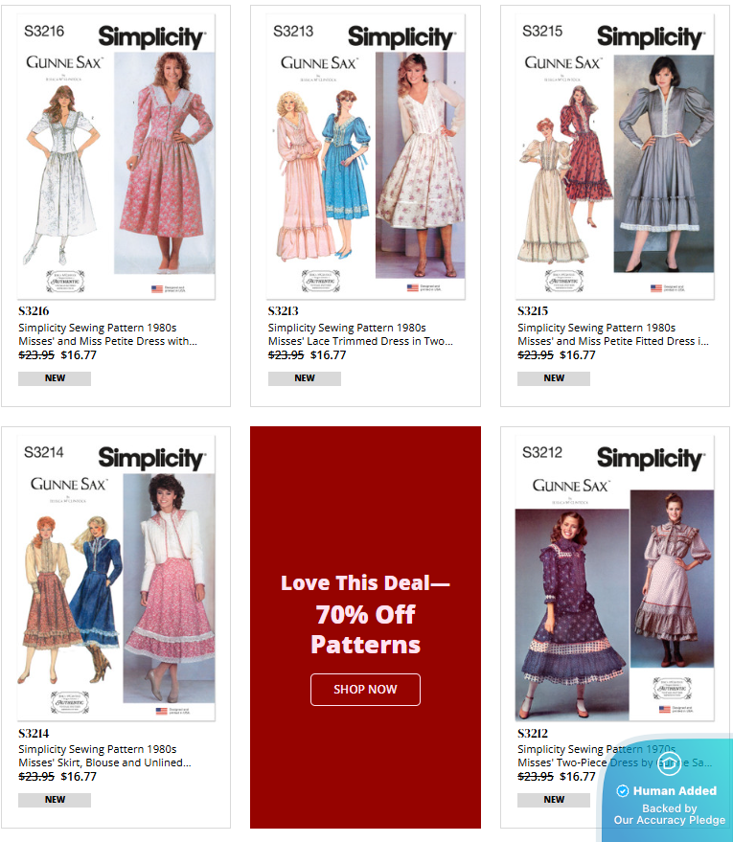The height and width of the screenshot is (842, 733).
Task: Open the S3215 pattern cover image
Action: (615, 156)
